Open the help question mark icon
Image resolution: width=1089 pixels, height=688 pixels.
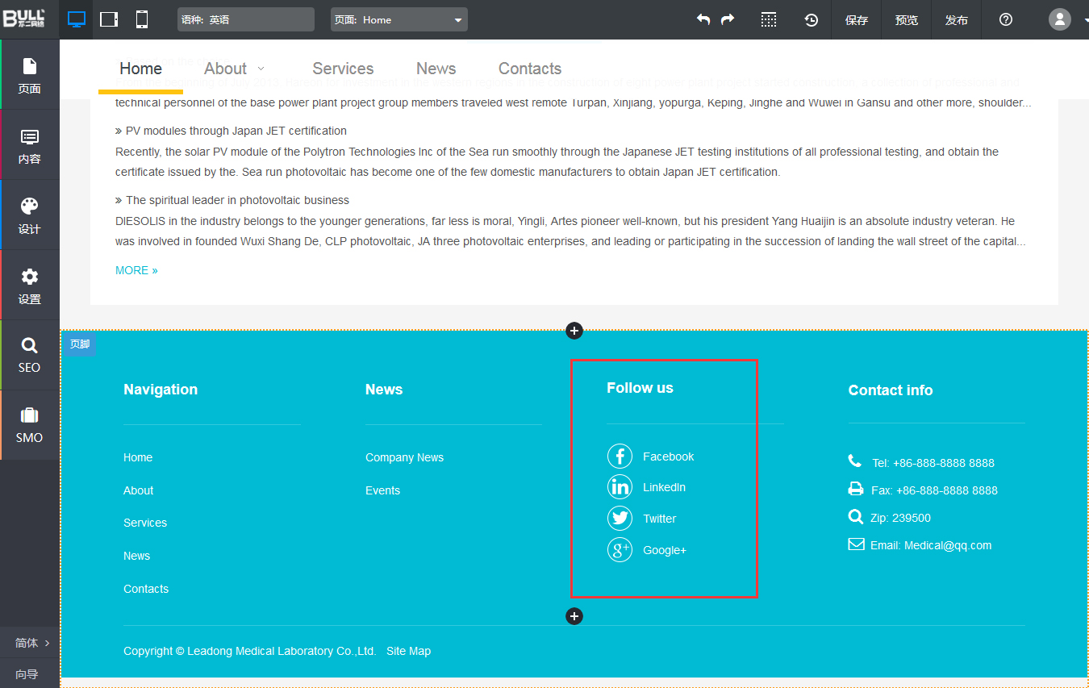pos(1005,19)
